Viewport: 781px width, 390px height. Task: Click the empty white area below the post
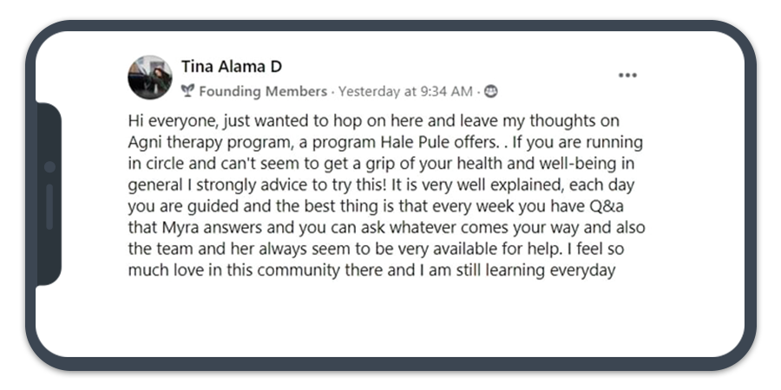point(390,321)
